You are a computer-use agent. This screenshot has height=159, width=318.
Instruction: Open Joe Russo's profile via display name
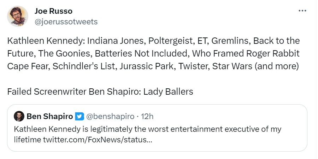(53, 11)
